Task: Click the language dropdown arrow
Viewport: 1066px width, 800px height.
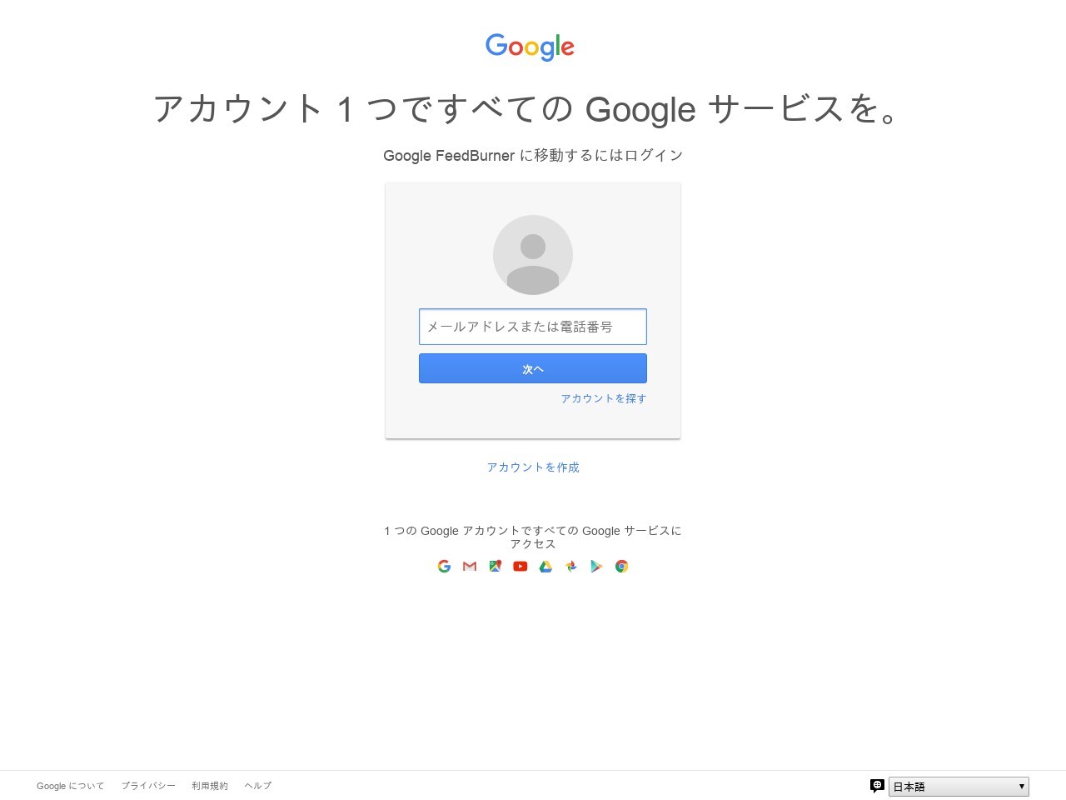Action: pos(1022,787)
